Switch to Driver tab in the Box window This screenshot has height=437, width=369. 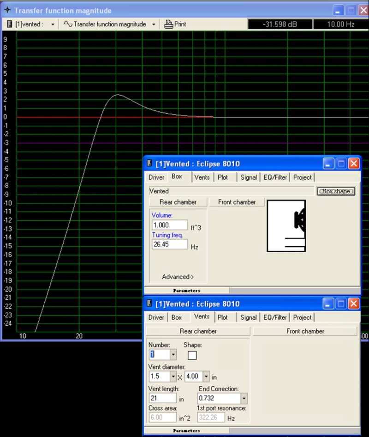tap(156, 177)
